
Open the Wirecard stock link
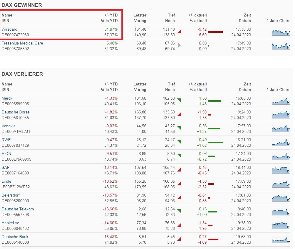pyautogui.click(x=9, y=29)
